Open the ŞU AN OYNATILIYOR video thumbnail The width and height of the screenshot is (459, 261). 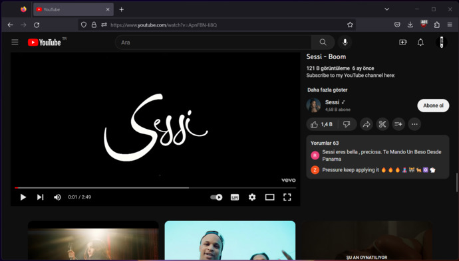pyautogui.click(x=367, y=240)
